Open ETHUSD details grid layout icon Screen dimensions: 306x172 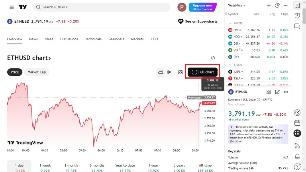pyautogui.click(x=269, y=92)
